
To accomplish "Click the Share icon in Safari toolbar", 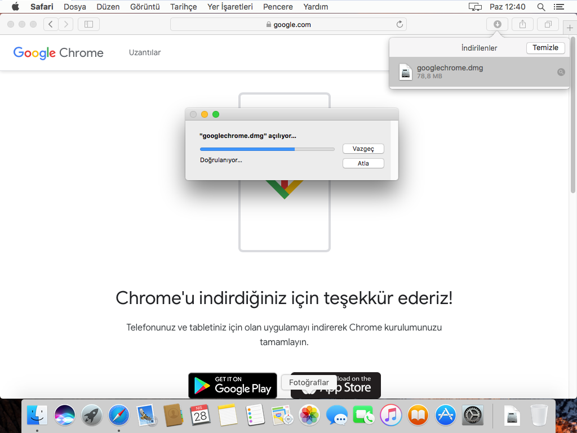I will [x=522, y=24].
